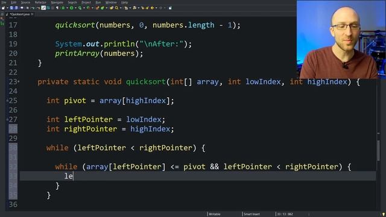Click the greyed Forward navigation arrow
The width and height of the screenshot is (386, 217).
(160, 8)
